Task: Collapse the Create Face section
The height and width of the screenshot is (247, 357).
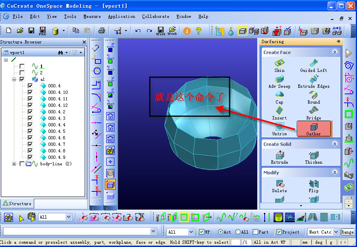Action: click(x=335, y=52)
